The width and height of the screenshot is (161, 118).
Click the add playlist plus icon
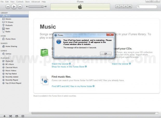point(4,116)
